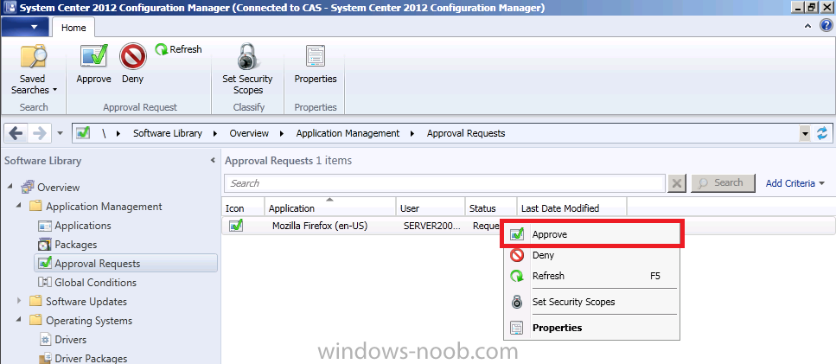Select the Mozilla Firefox row icon
This screenshot has height=364, width=836.
236,226
